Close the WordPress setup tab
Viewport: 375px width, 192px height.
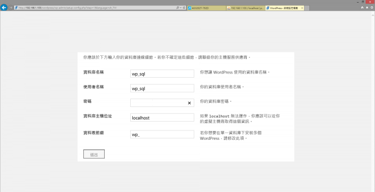pyautogui.click(x=302, y=8)
